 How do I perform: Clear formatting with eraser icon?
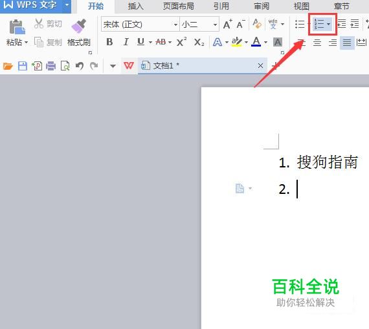257,24
